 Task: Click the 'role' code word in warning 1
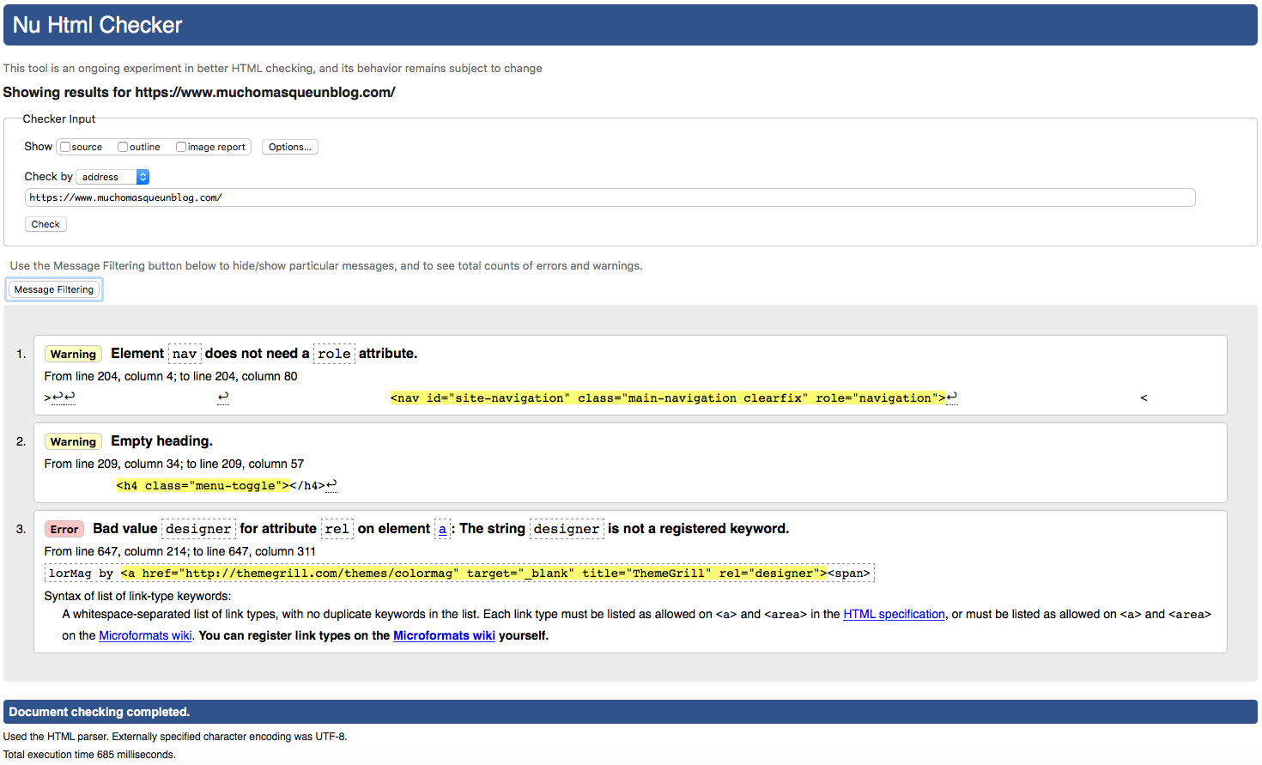click(334, 354)
